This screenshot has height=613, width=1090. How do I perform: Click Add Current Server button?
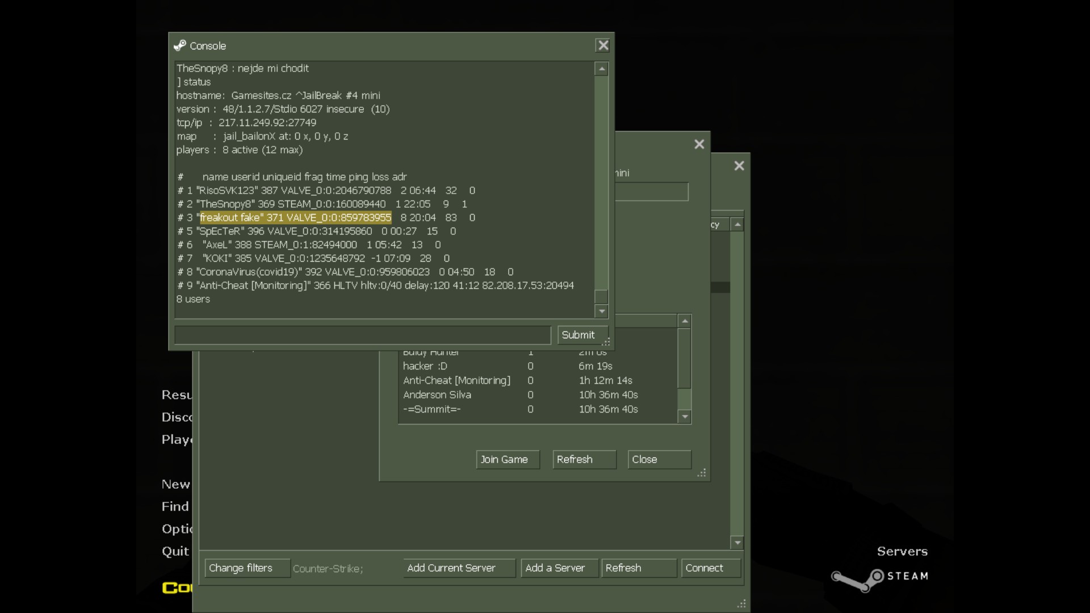[459, 568]
